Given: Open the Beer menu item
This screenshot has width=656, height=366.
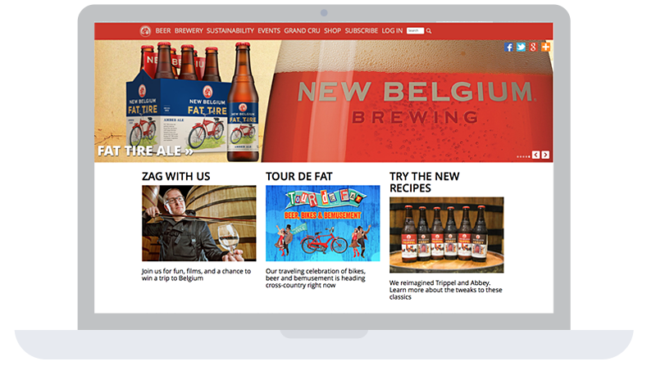Looking at the screenshot, I should point(163,31).
